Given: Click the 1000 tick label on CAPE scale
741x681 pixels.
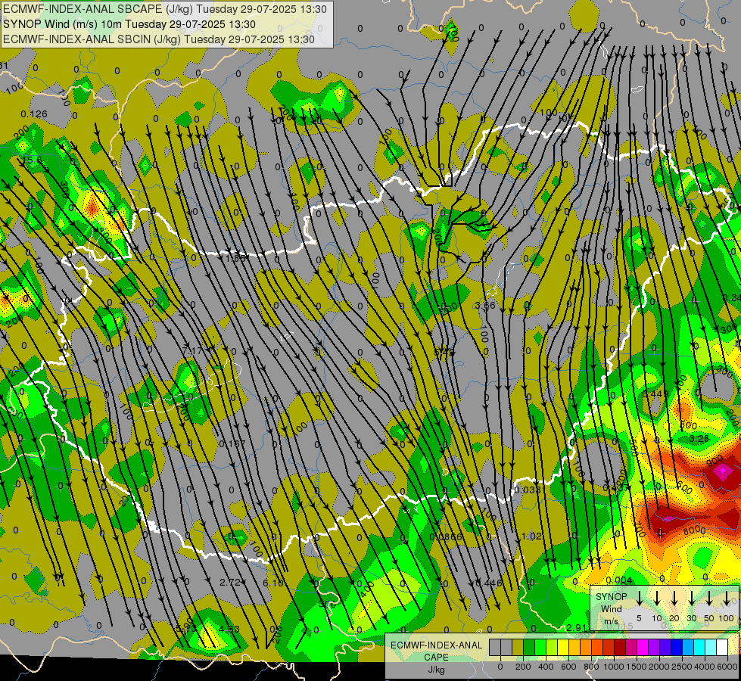Looking at the screenshot, I should click(614, 667).
